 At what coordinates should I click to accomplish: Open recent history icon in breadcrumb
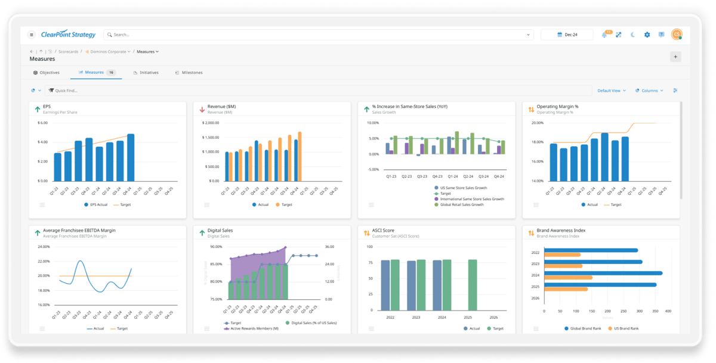coord(50,52)
